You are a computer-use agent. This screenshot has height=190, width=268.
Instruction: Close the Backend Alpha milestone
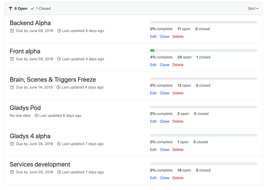tap(164, 37)
